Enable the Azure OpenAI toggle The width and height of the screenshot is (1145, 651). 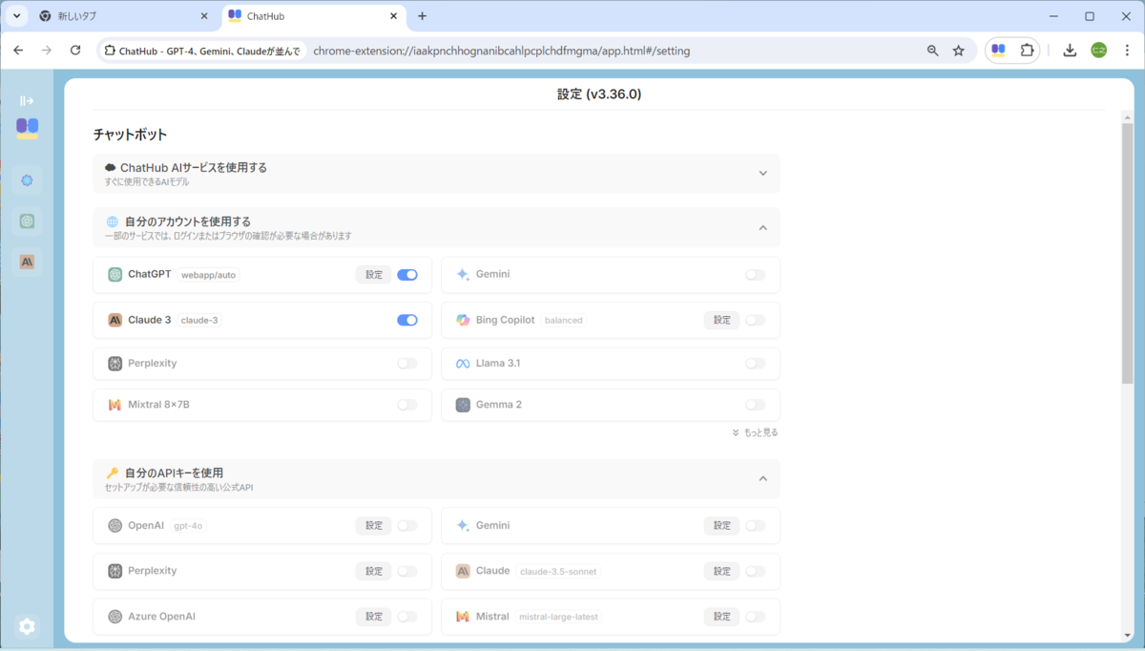(x=407, y=617)
